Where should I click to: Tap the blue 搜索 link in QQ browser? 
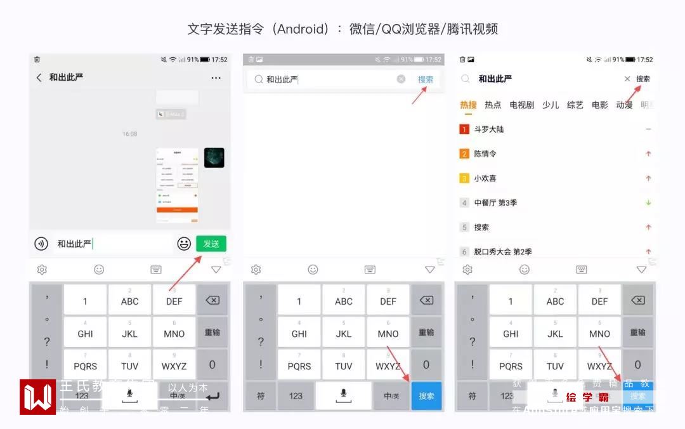[426, 79]
